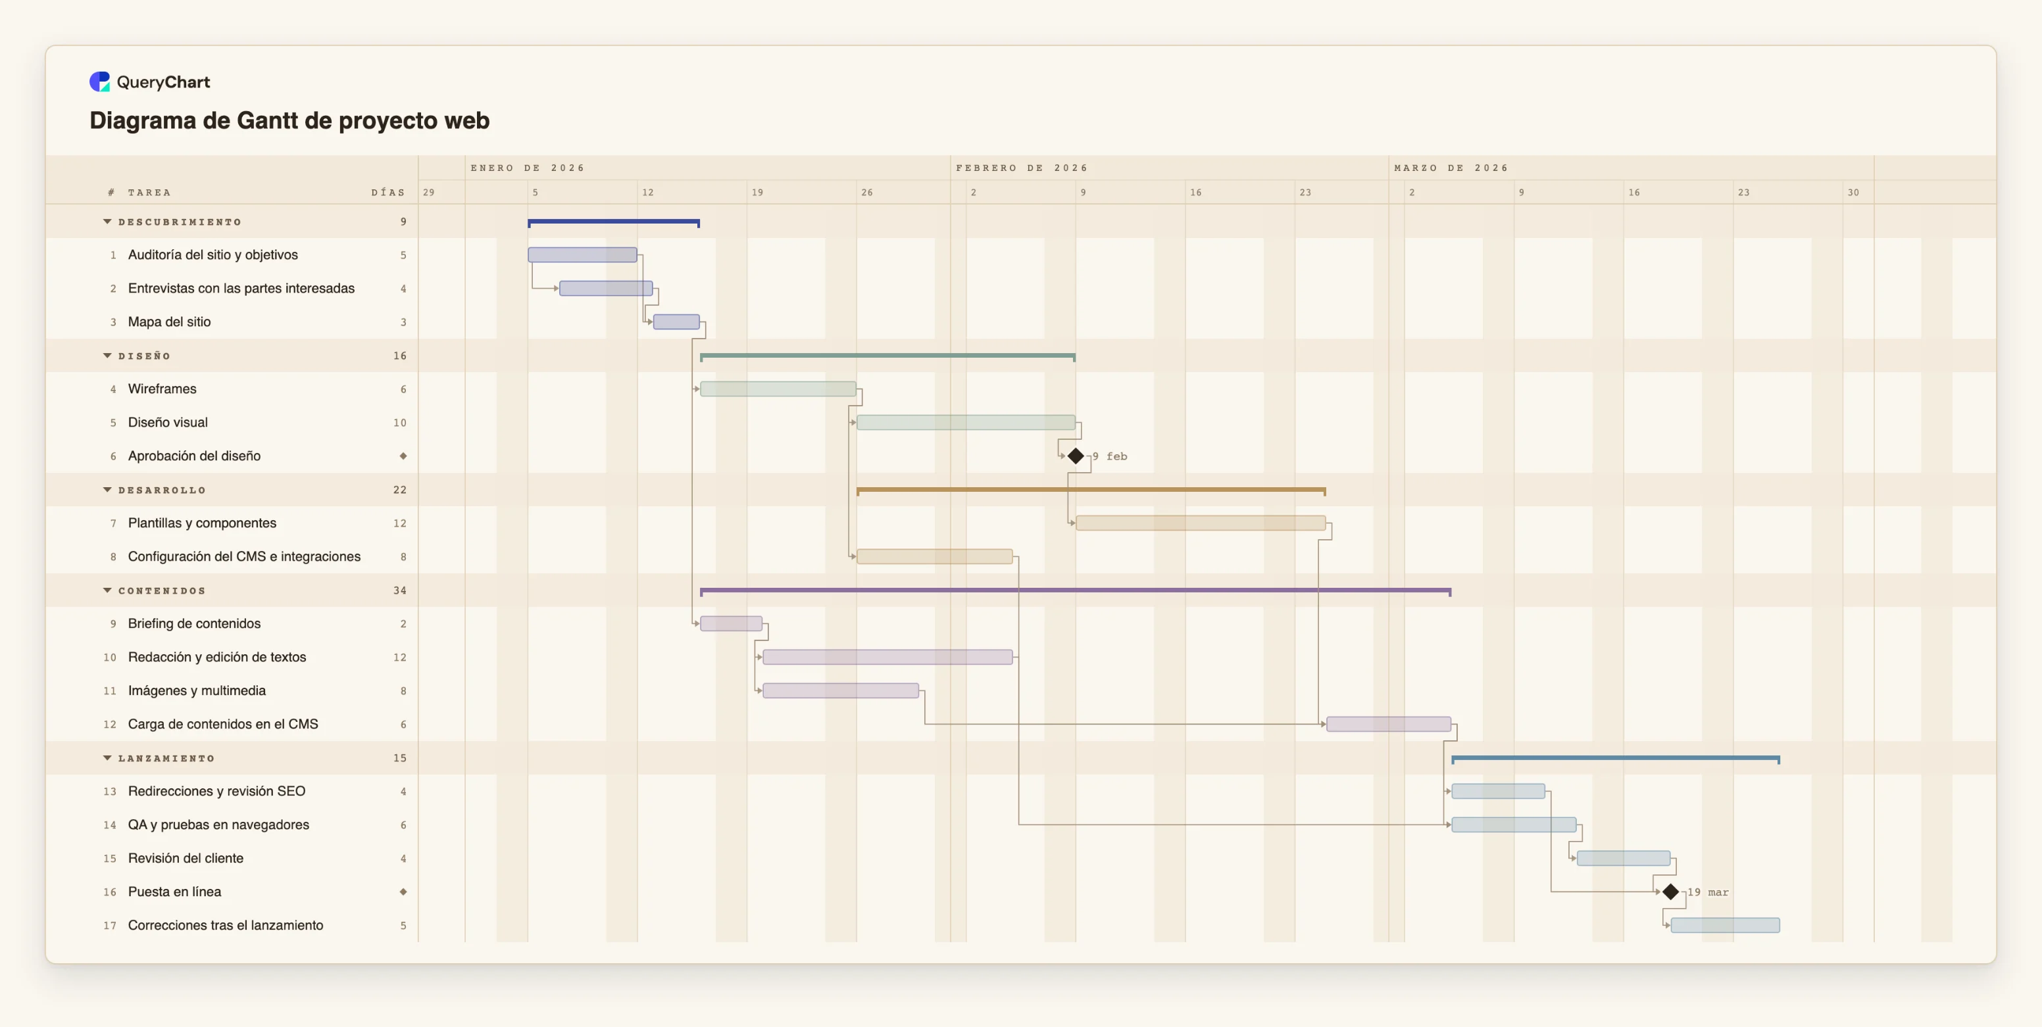Select the Imágenes y multimedia task name
Image resolution: width=2042 pixels, height=1027 pixels.
click(197, 691)
